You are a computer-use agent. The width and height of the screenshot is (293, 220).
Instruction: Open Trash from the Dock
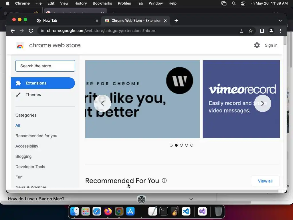click(x=218, y=211)
